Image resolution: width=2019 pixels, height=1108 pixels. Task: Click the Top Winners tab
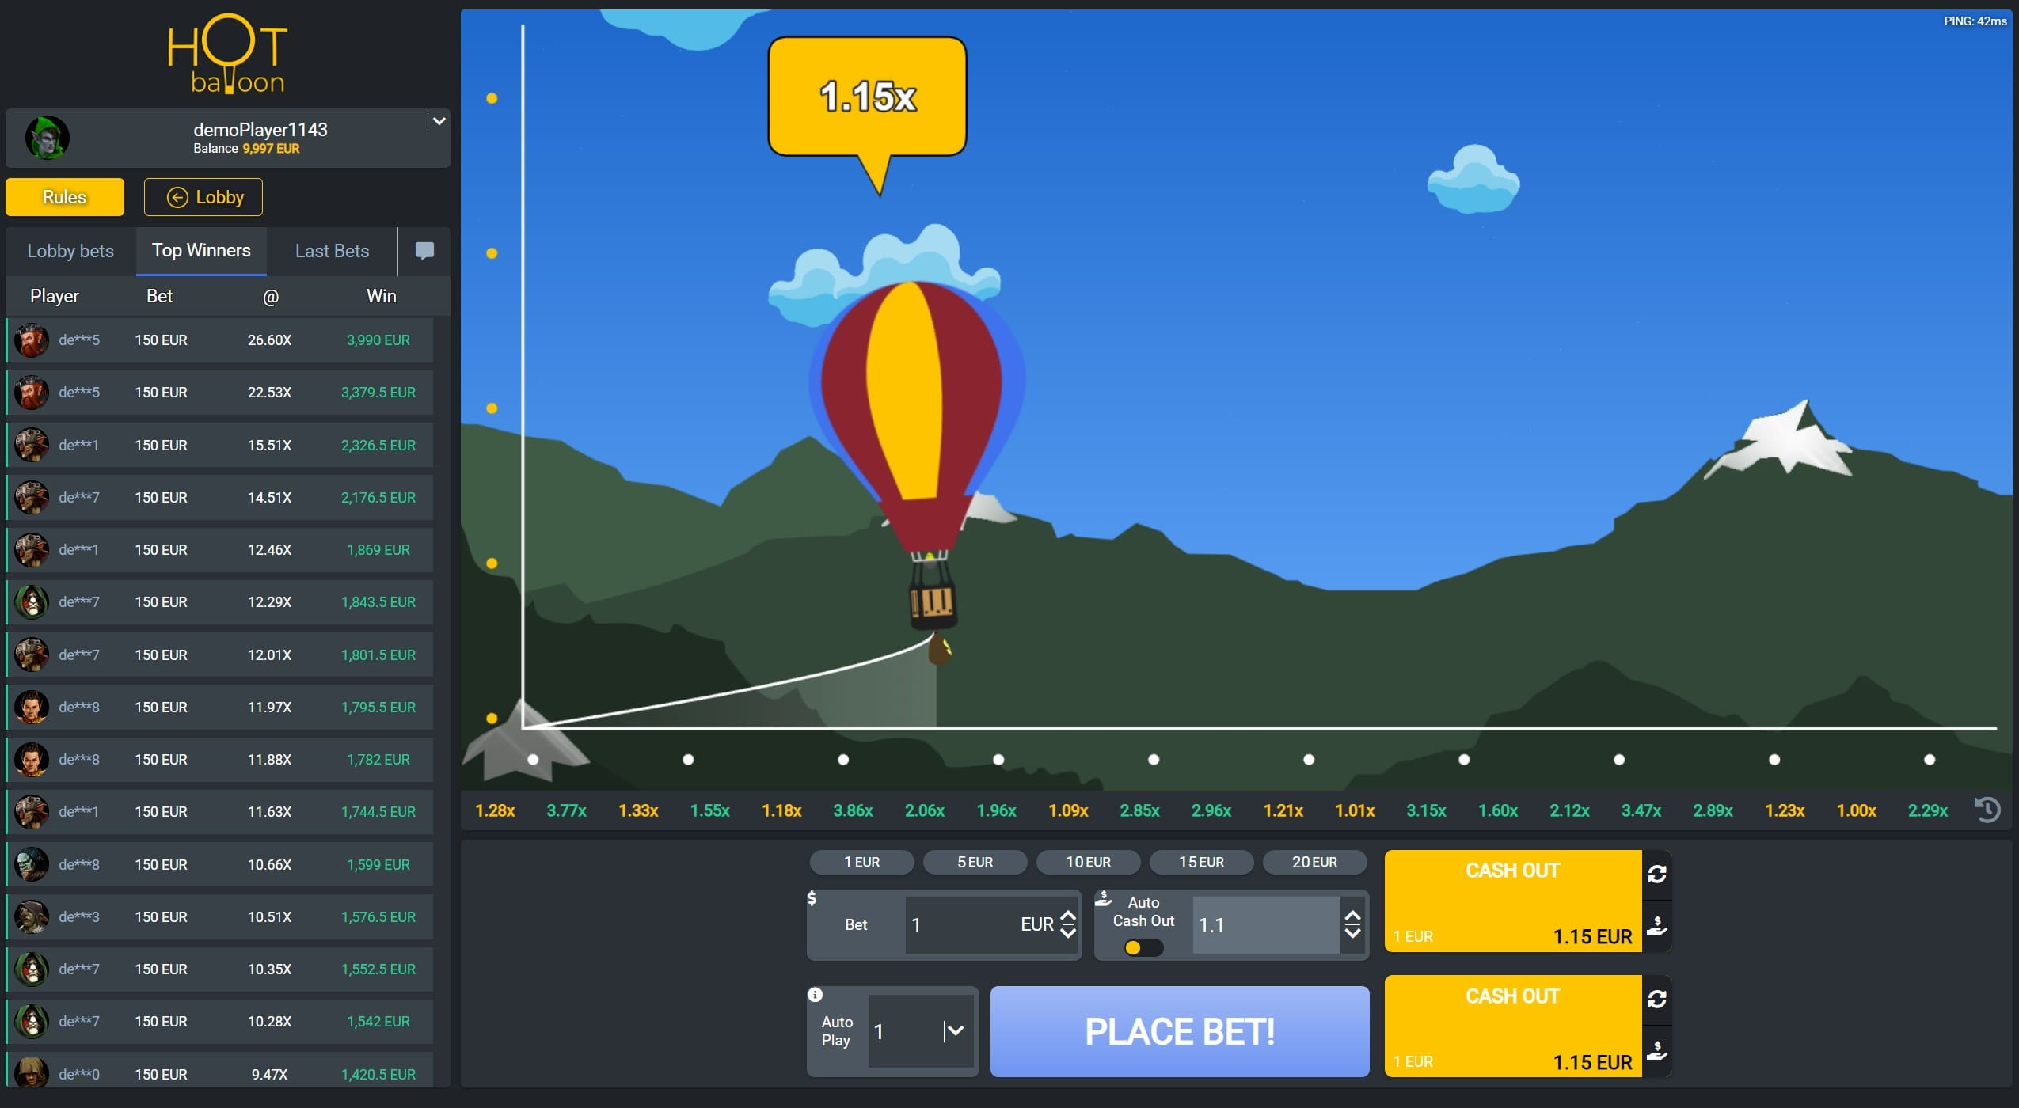coord(200,250)
